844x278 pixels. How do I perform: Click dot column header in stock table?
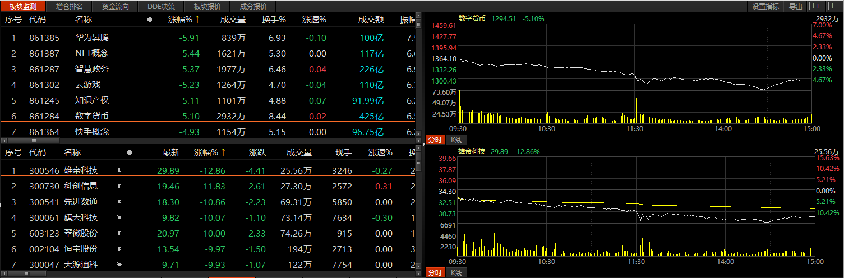pos(130,152)
